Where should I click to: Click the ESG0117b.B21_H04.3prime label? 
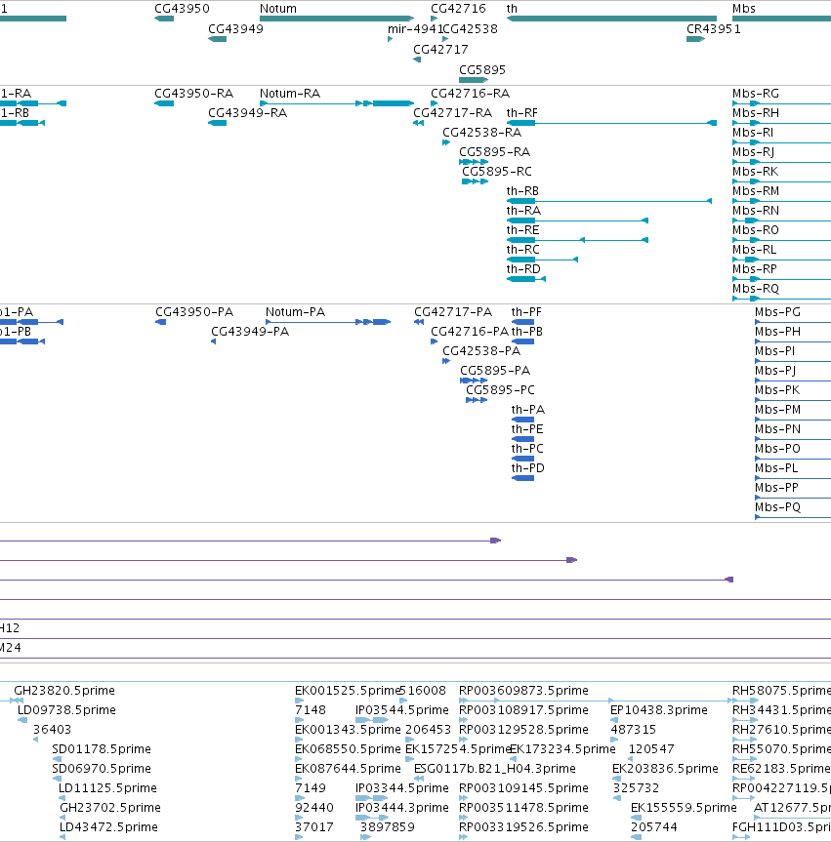pos(494,769)
